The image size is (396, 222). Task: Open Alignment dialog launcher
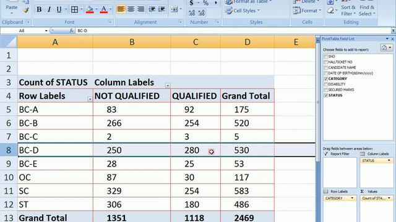[180, 22]
